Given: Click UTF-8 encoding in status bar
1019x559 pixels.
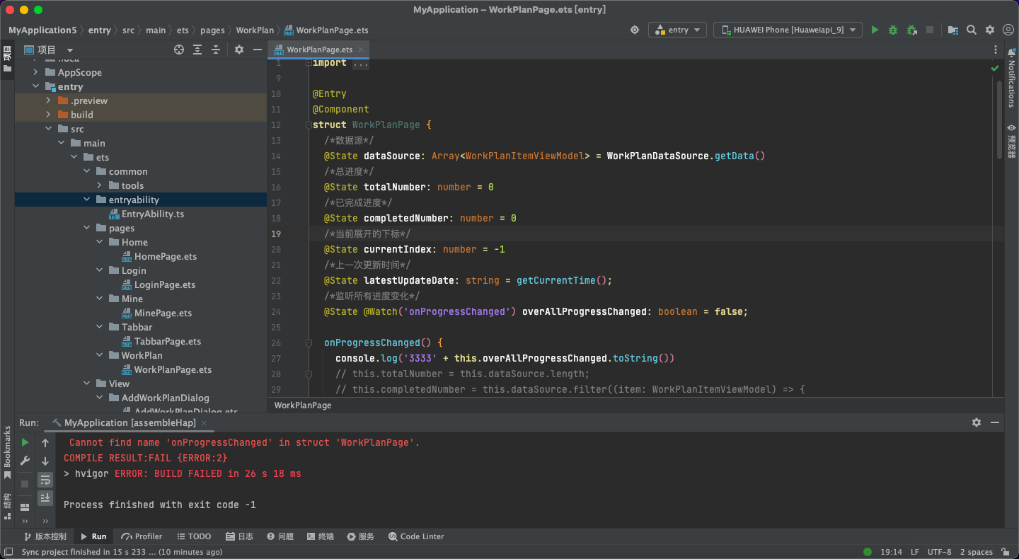Looking at the screenshot, I should coord(940,552).
